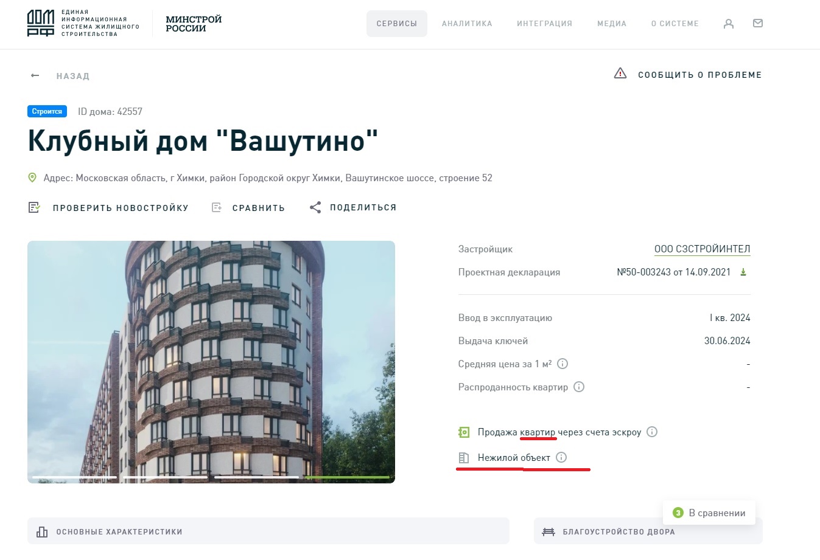This screenshot has height=560, width=820.
Task: Show info about escrow account sales
Action: coord(652,432)
